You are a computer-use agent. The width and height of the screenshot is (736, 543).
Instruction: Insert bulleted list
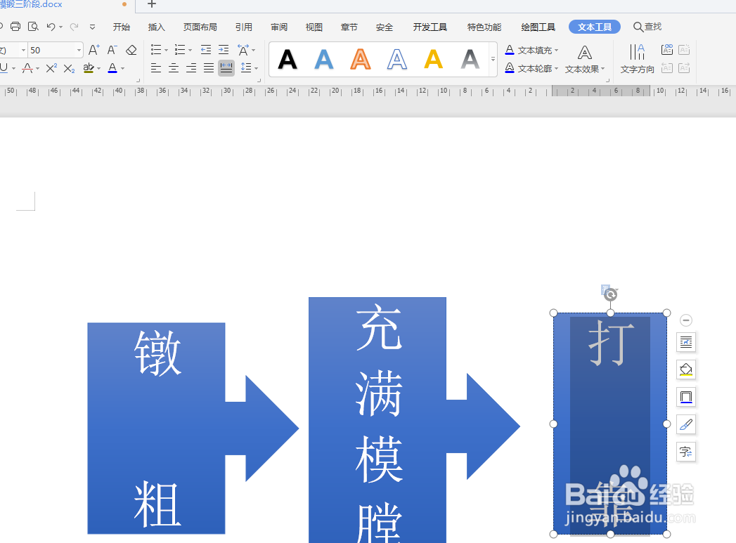[x=156, y=50]
